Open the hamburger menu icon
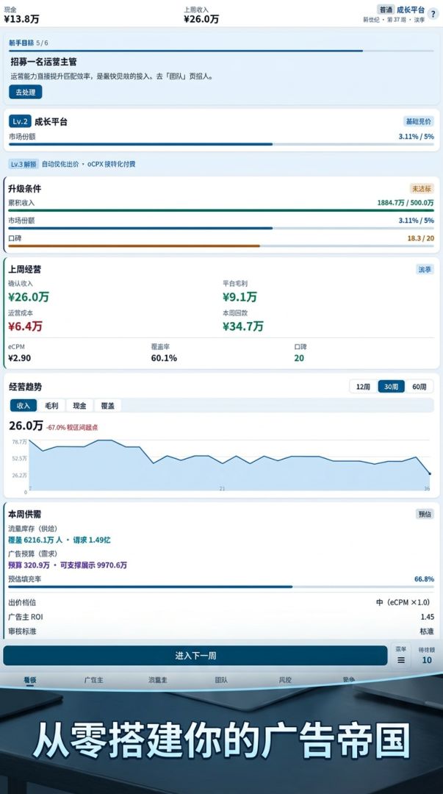The height and width of the screenshot is (794, 443). click(401, 659)
